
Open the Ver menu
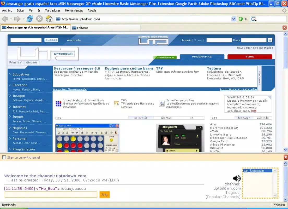click(31, 10)
